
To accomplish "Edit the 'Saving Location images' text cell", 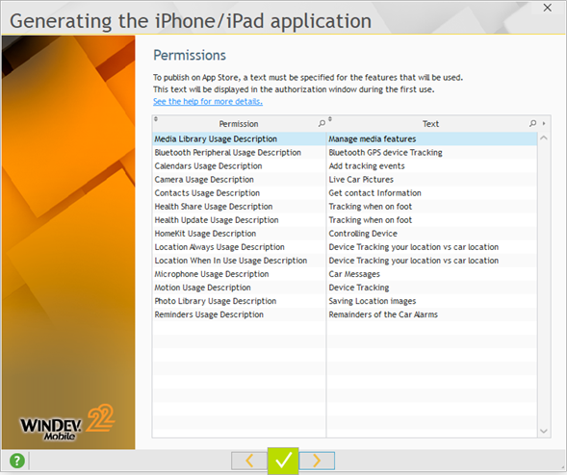I will (432, 301).
